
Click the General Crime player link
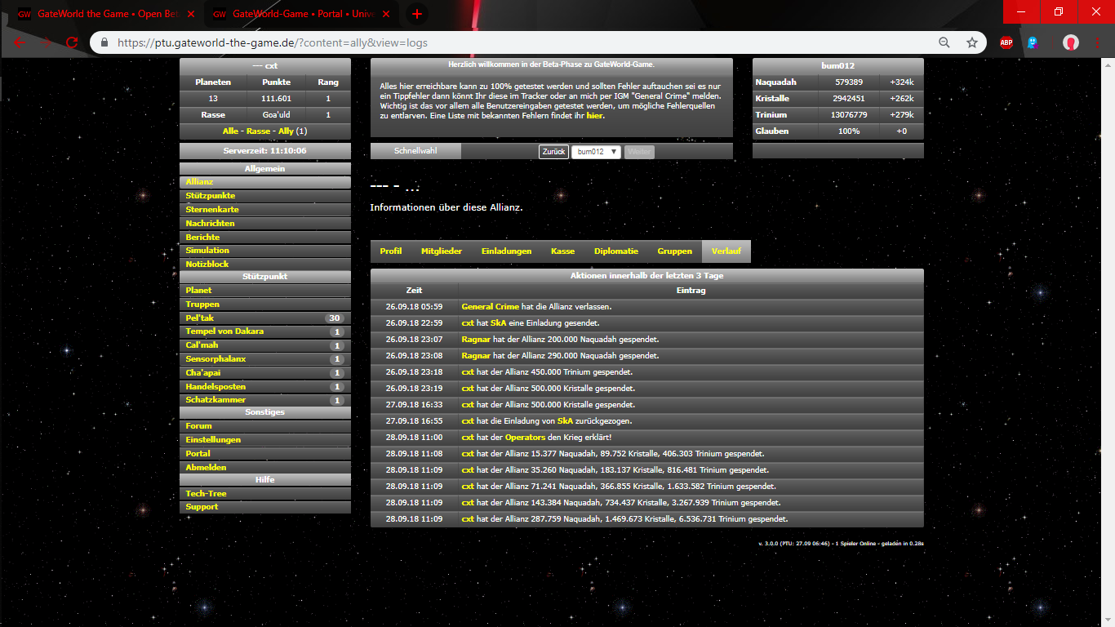490,307
